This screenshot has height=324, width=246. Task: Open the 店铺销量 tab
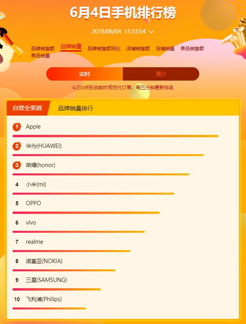[165, 48]
